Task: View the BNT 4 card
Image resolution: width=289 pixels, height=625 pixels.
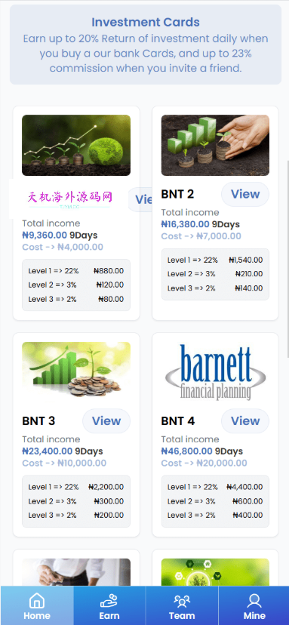Action: 245,421
